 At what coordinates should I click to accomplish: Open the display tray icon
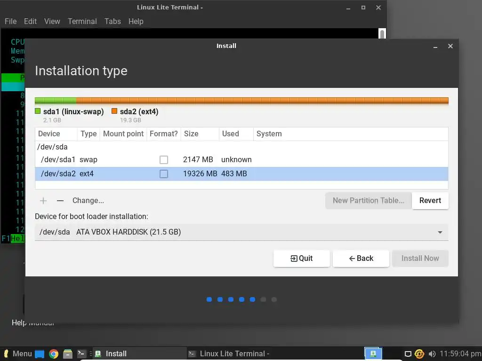click(408, 354)
